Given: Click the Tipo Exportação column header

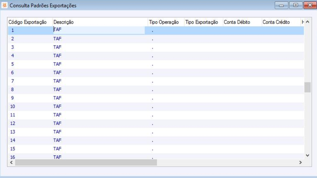Looking at the screenshot, I should [204, 22].
